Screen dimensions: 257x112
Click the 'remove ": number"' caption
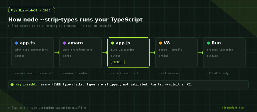pos(75,74)
